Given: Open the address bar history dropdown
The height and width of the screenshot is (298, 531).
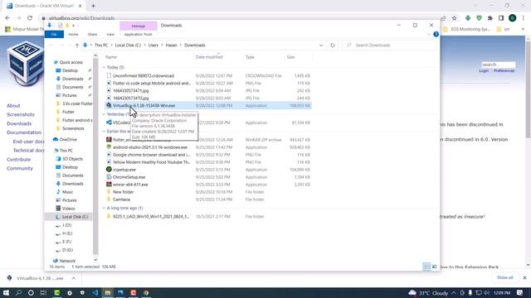Looking at the screenshot, I should tap(321, 46).
